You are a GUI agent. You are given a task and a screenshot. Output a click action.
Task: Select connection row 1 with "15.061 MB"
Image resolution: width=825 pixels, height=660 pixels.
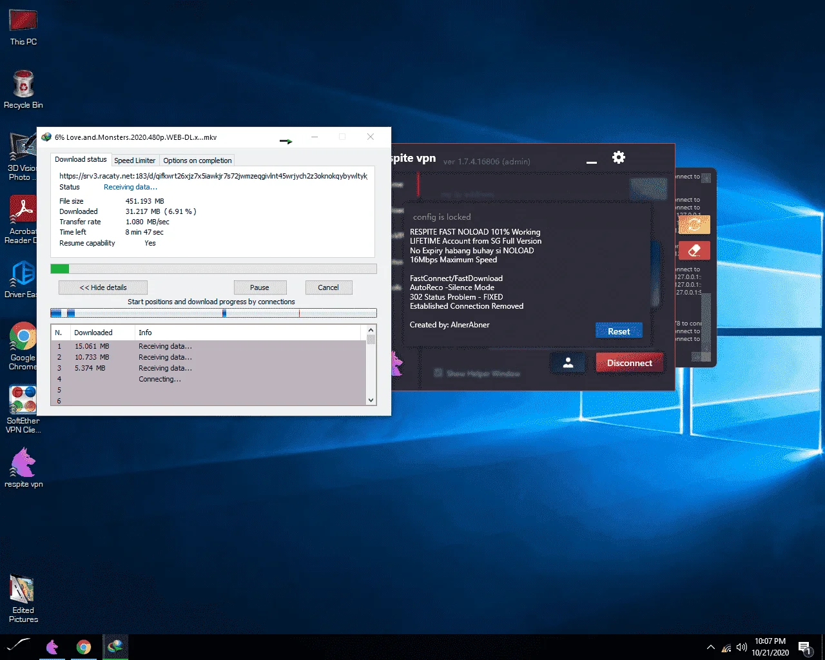tap(209, 346)
